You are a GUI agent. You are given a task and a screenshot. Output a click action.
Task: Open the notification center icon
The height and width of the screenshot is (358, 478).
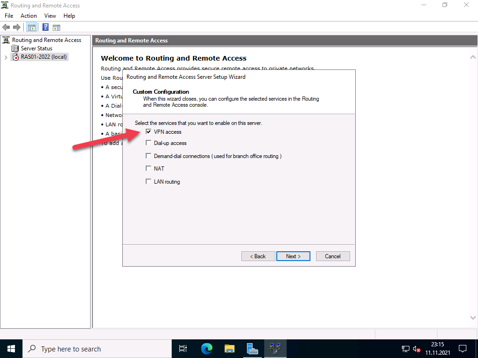point(463,349)
